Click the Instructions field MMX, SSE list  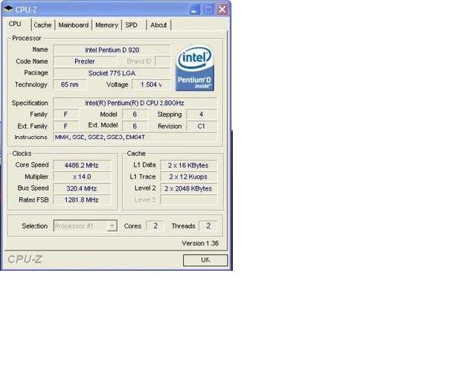tap(135, 138)
